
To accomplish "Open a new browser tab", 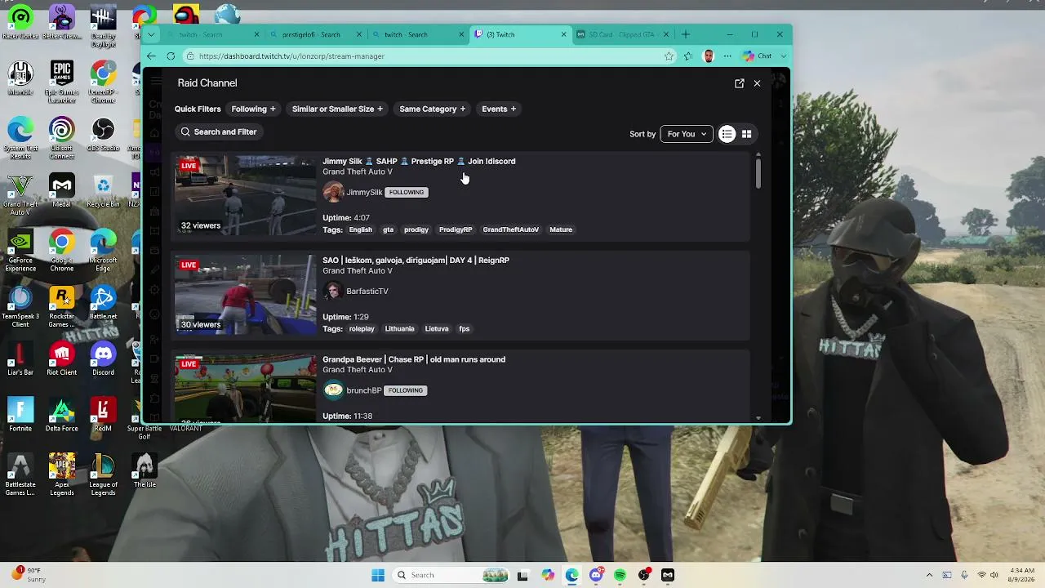I will tap(686, 34).
